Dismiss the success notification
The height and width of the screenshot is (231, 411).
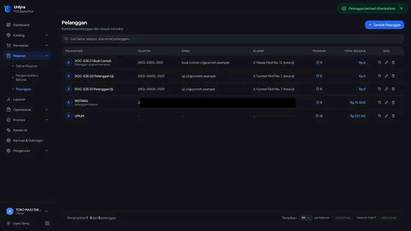pyautogui.click(x=401, y=9)
